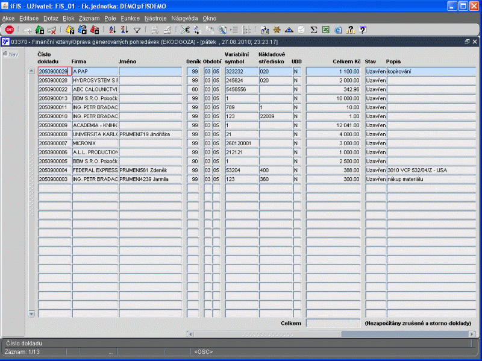482x361 pixels.
Task: Click journal cell 80 in ABC CALOUNICTVI row
Action: [193, 89]
